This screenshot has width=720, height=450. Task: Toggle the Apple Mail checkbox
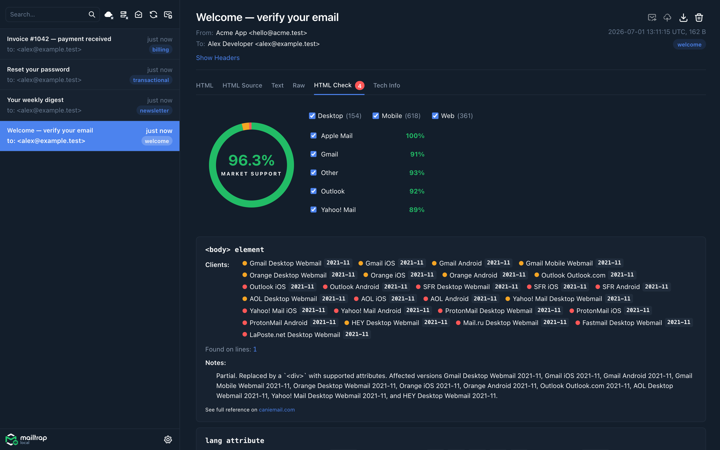(x=313, y=135)
